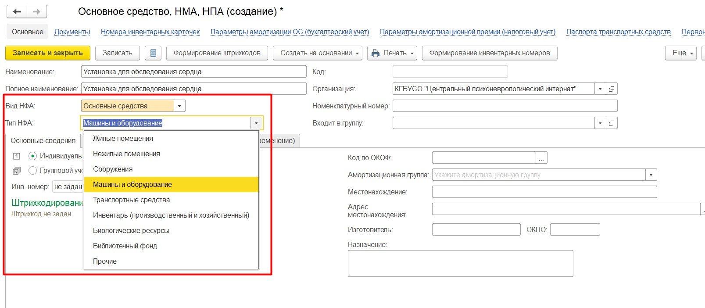Open the Входит в группу open-form icon
This screenshot has height=308, width=705.
click(x=612, y=123)
